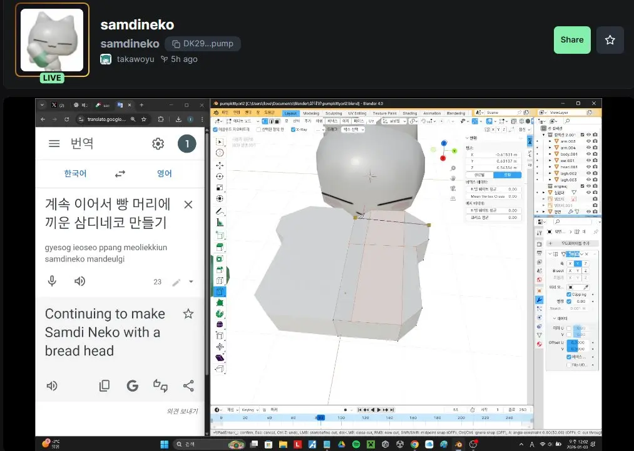Open the Keying dropdown in timeline
634x451 pixels.
[250, 410]
